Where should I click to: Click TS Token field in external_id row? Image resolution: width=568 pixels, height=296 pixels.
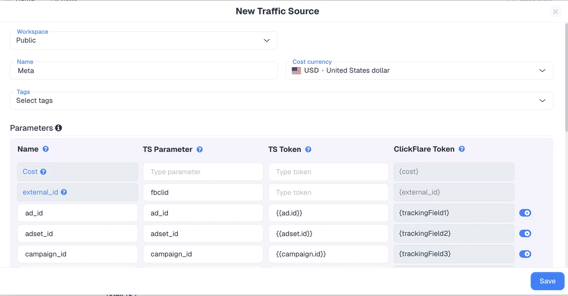[328, 192]
